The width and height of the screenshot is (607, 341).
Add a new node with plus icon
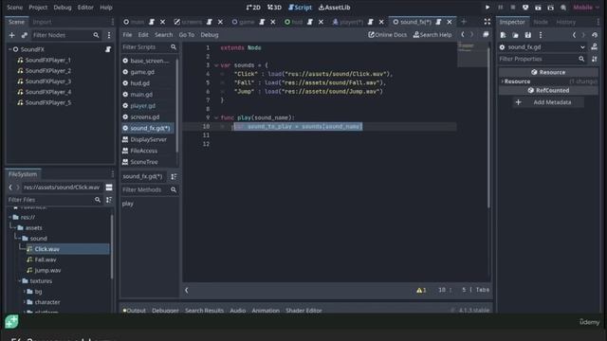[x=12, y=35]
